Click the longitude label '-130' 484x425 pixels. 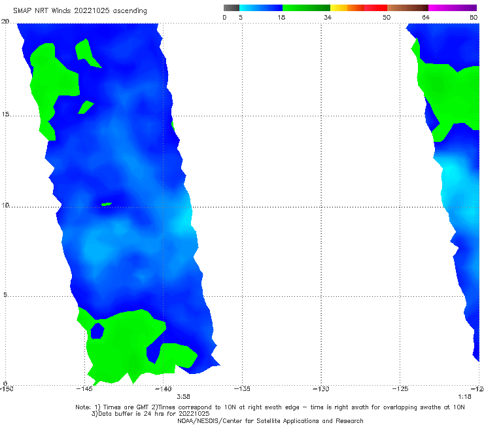(x=321, y=389)
